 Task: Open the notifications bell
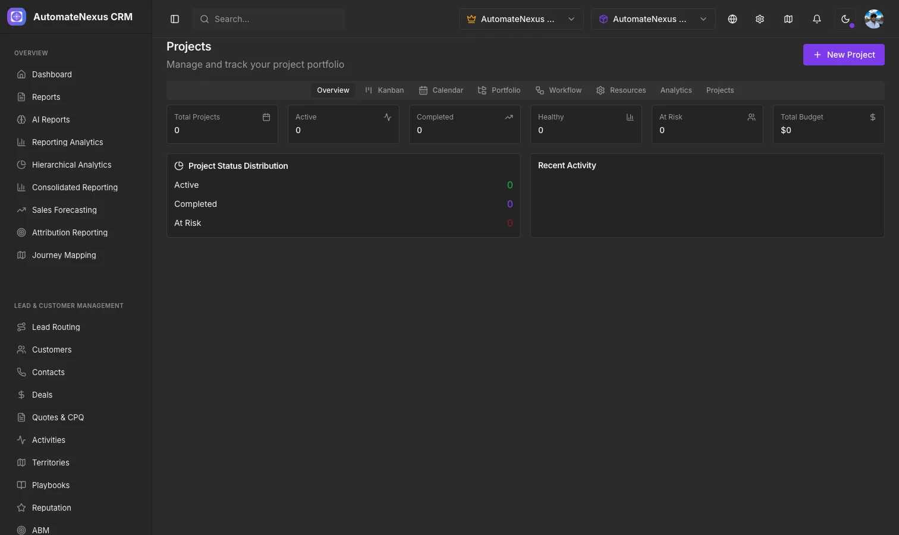[817, 19]
